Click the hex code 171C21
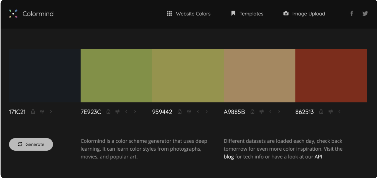The width and height of the screenshot is (377, 178). [x=17, y=112]
